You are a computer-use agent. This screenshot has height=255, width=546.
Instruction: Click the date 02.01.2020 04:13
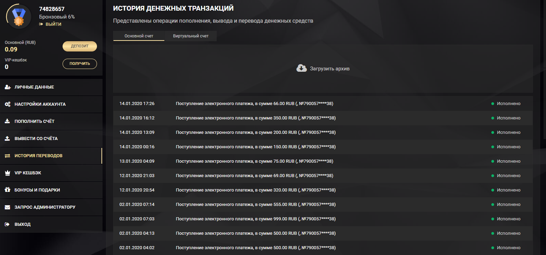coord(137,233)
